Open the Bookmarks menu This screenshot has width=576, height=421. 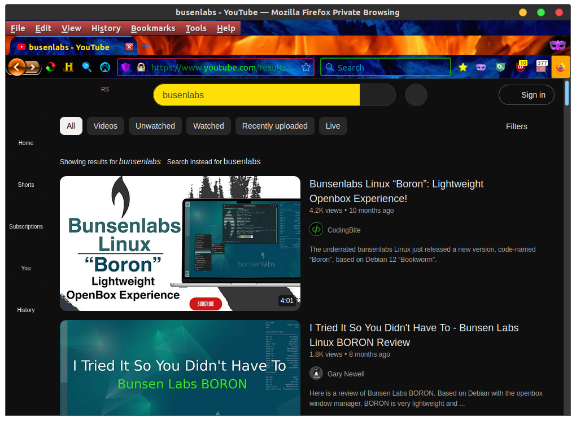[153, 28]
